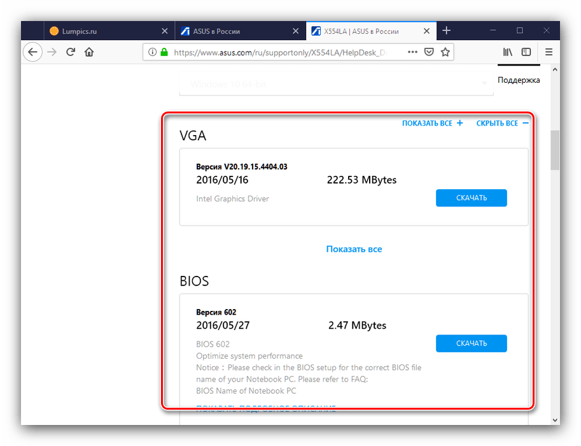This screenshot has width=581, height=446.
Task: Open a new browser tab
Action: [447, 31]
